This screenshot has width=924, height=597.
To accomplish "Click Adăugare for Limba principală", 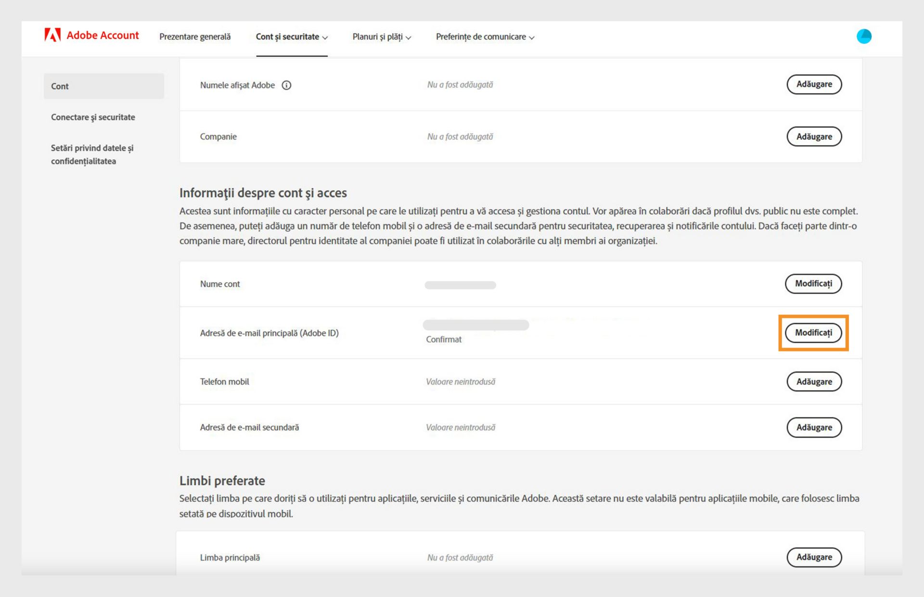I will (x=814, y=557).
